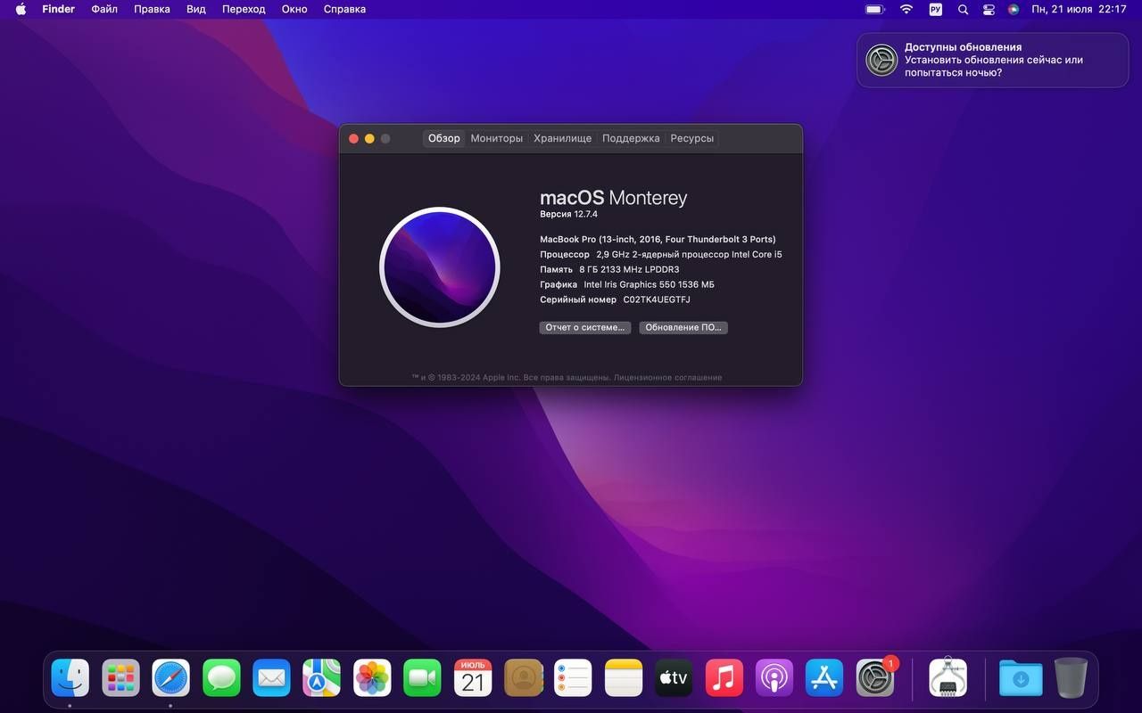Open the Вид menu
Viewport: 1142px width, 713px height.
196,9
